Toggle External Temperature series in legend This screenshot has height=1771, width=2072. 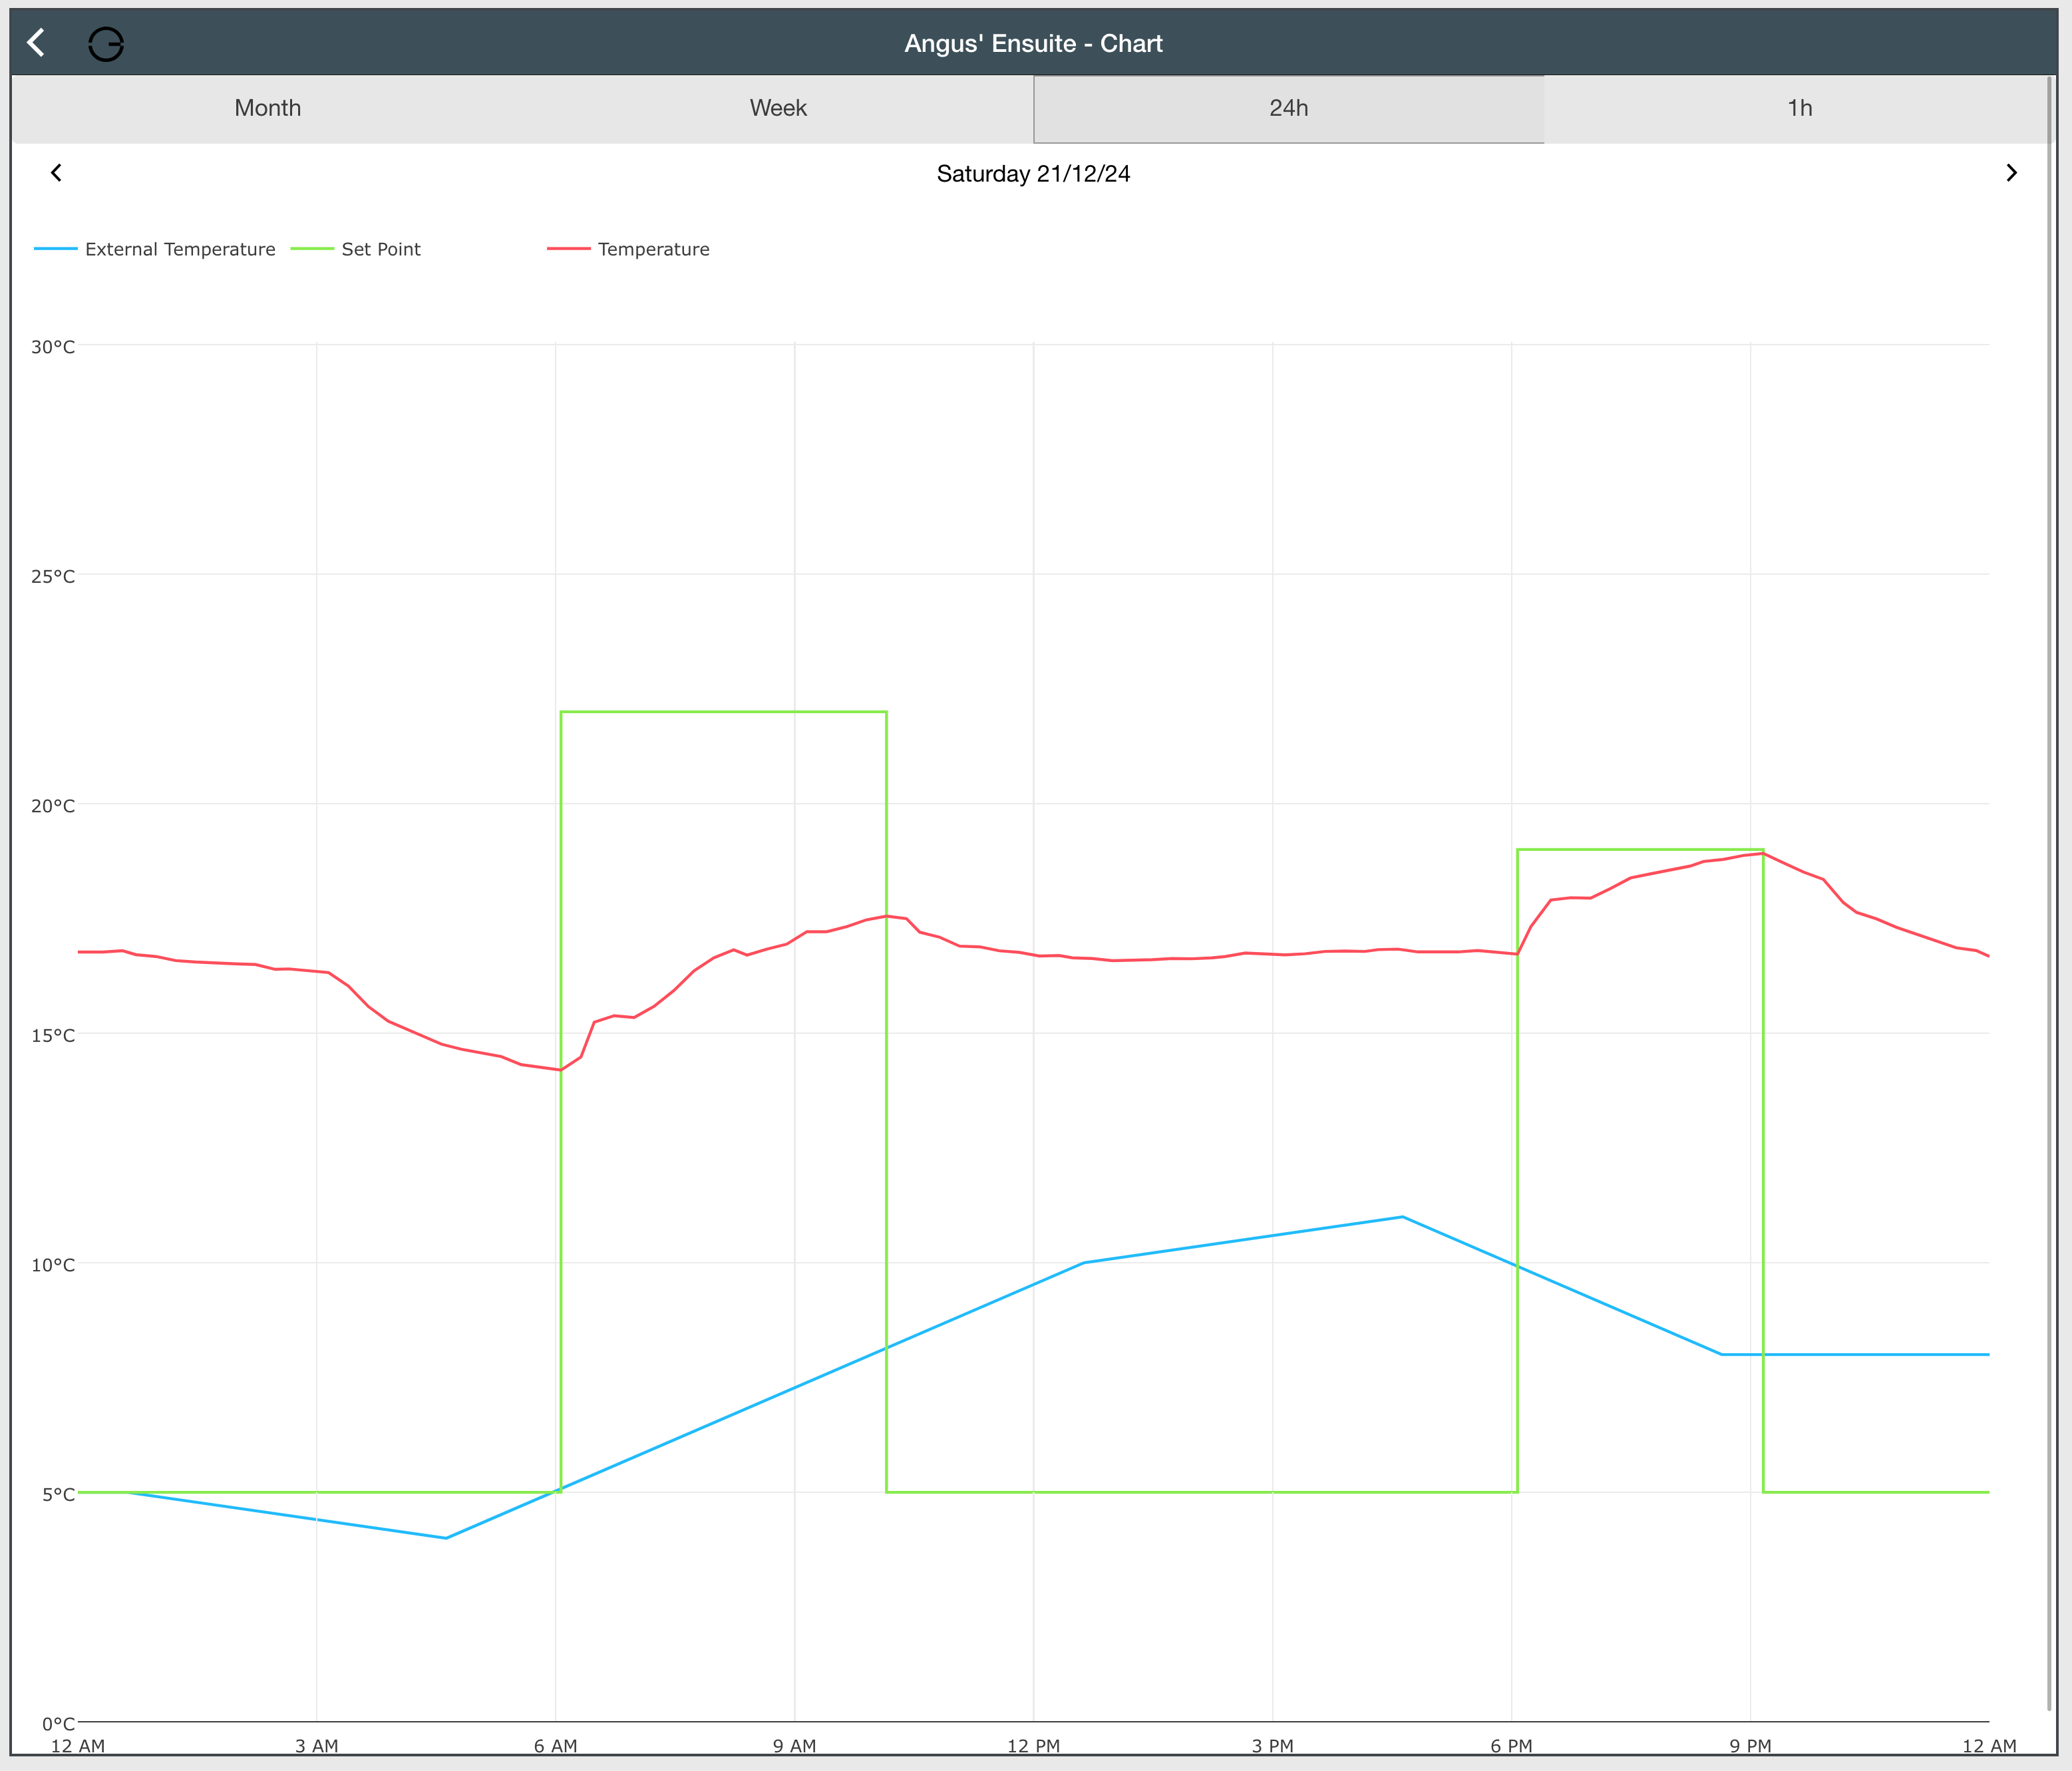coord(180,249)
